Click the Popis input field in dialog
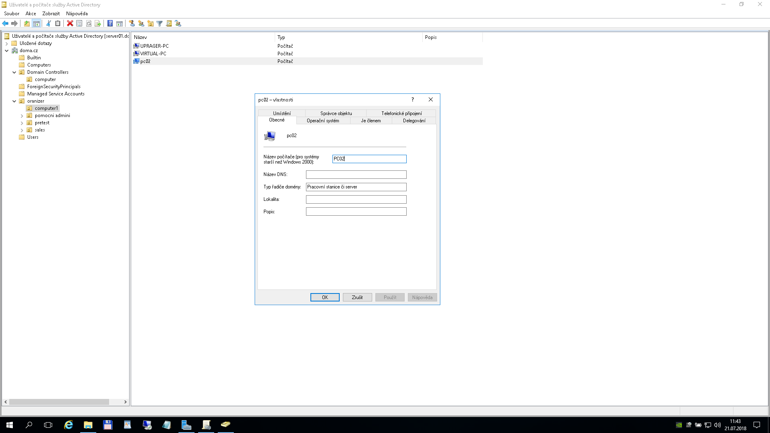The width and height of the screenshot is (770, 433). (356, 212)
